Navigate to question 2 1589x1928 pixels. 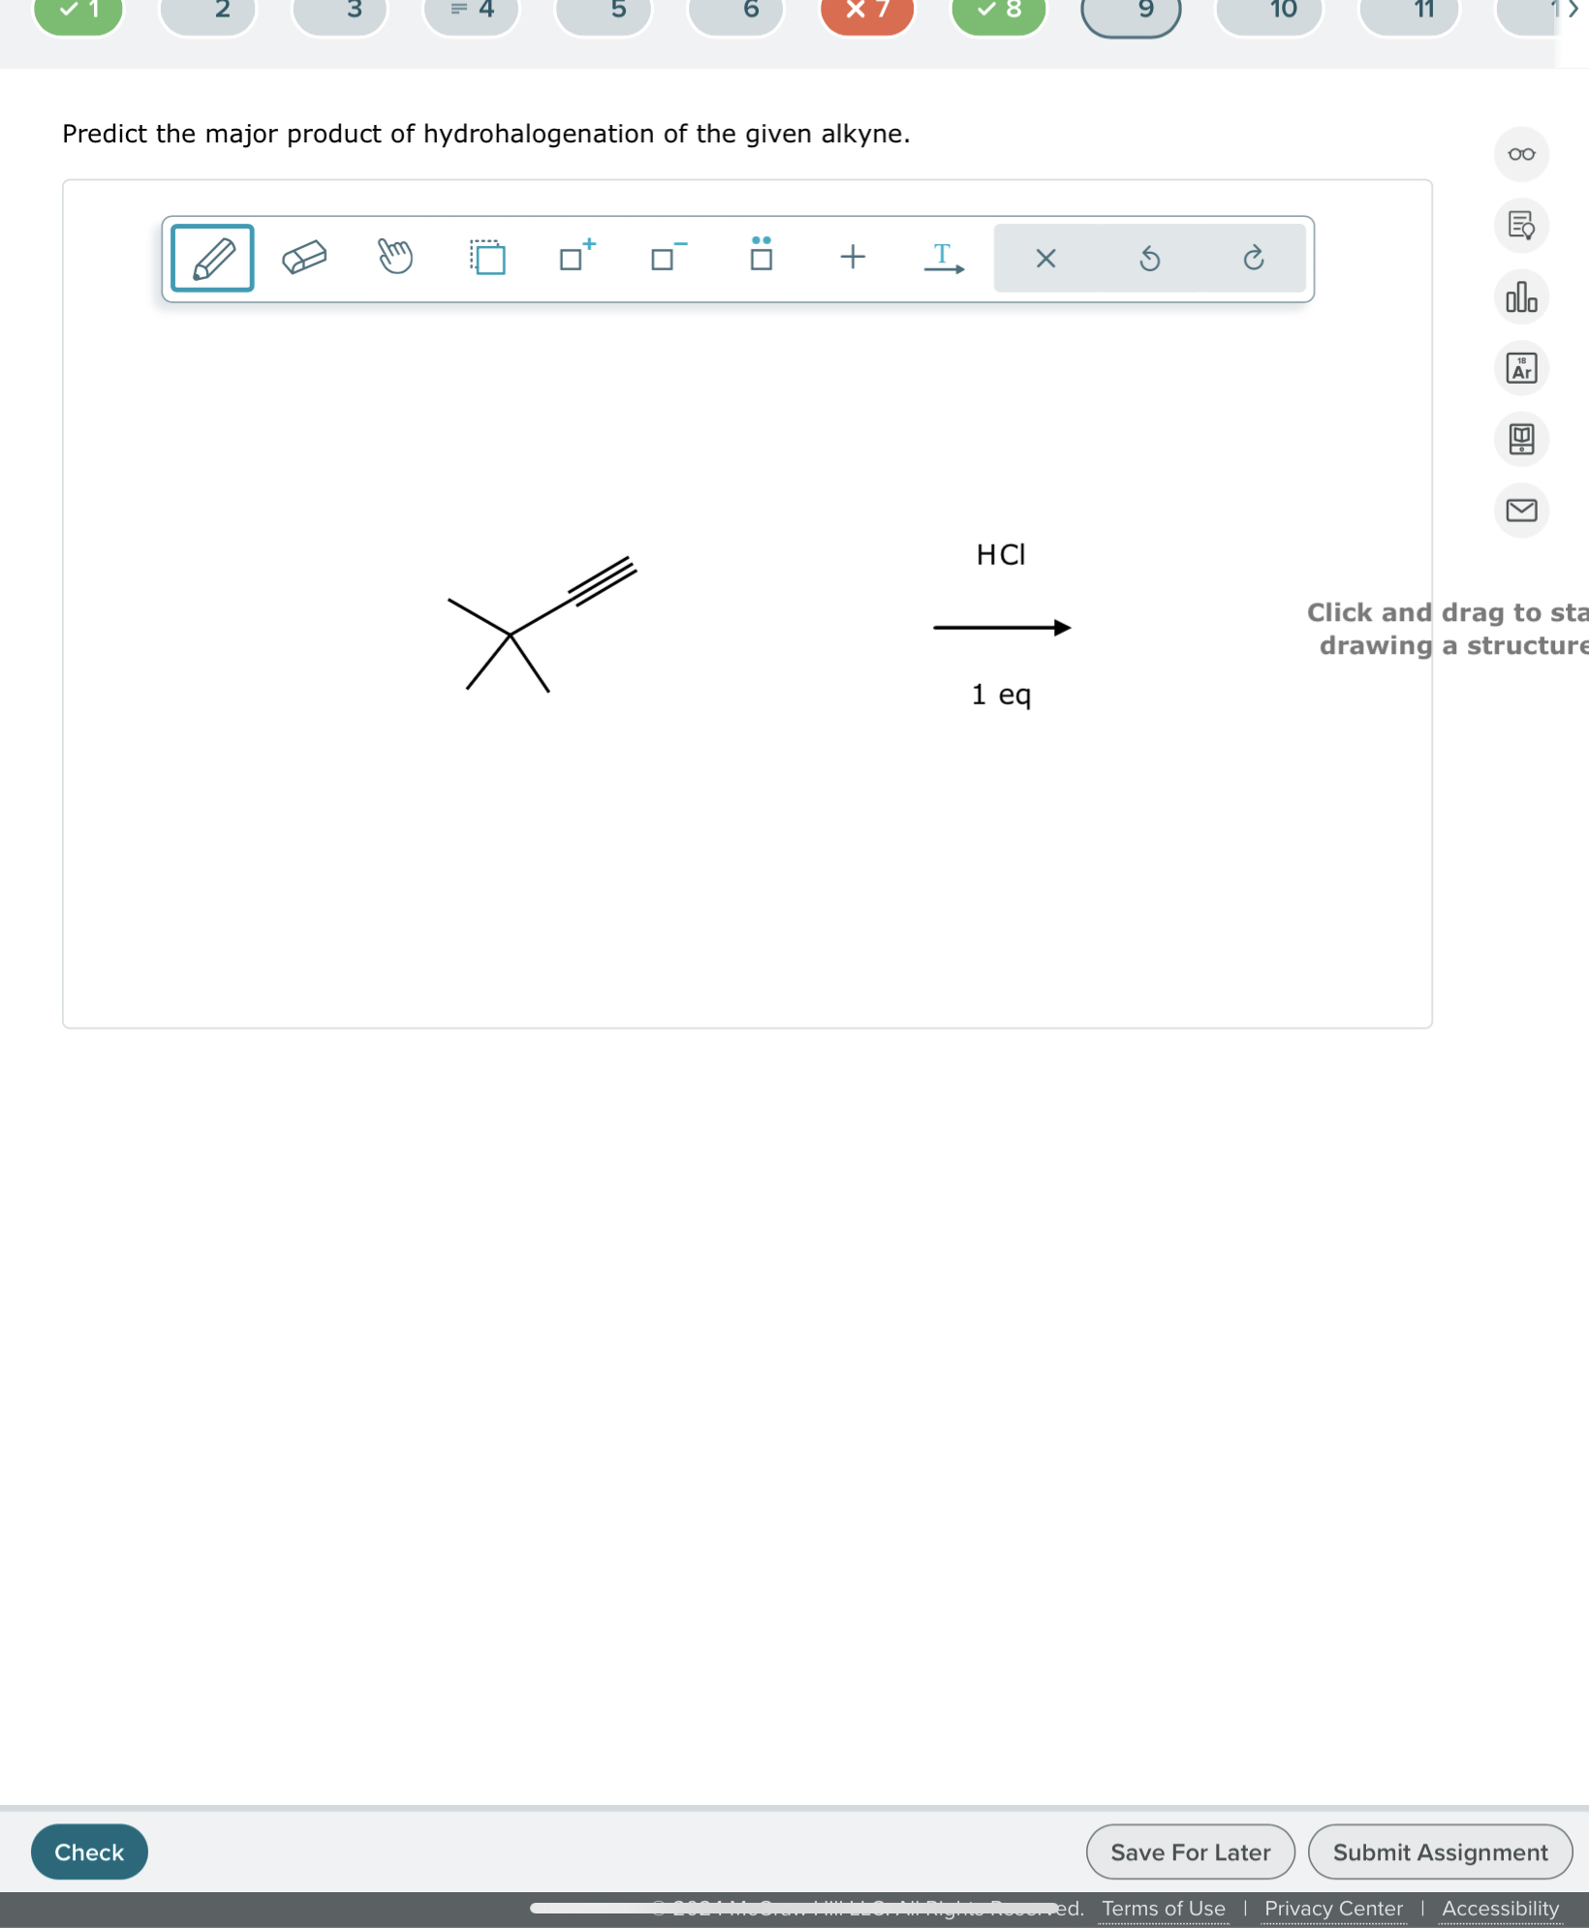click(x=207, y=10)
